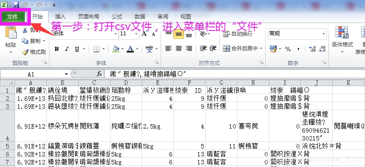The height and width of the screenshot is (167, 365).
Task: Apply comma thousands separator style
Action: 298,49
